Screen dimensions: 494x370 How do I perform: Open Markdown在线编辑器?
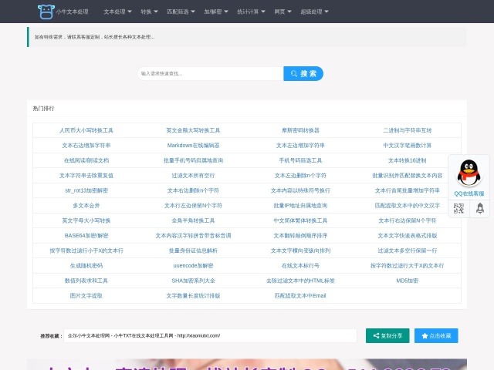pyautogui.click(x=193, y=146)
